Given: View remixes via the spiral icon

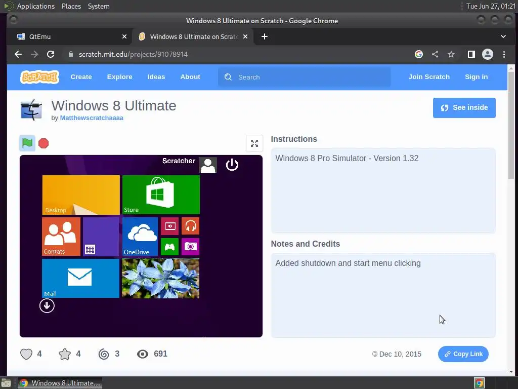Looking at the screenshot, I should [x=104, y=354].
